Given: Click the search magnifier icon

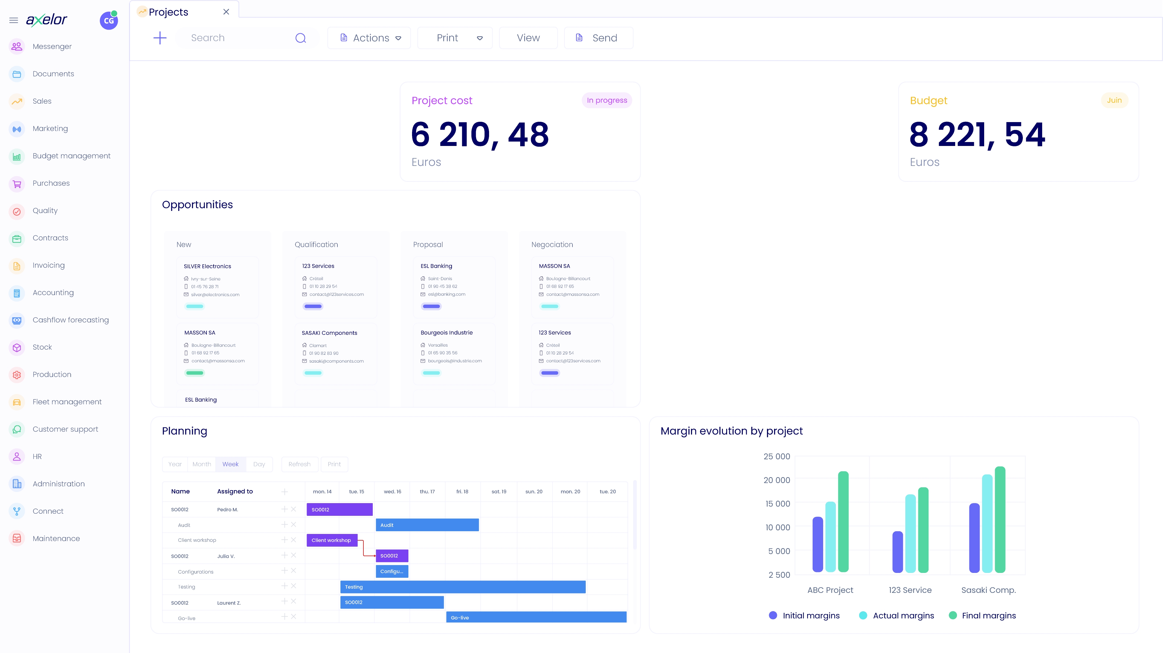Looking at the screenshot, I should click(x=301, y=38).
